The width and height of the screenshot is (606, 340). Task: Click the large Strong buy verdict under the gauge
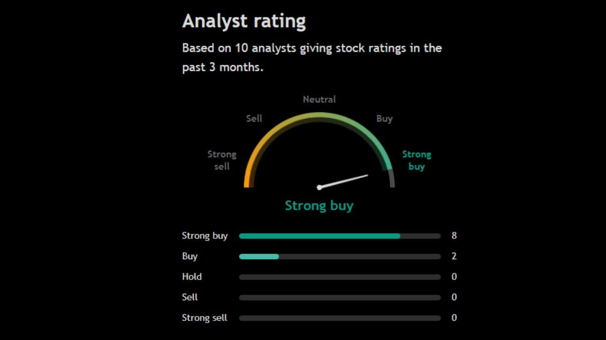[x=319, y=206]
